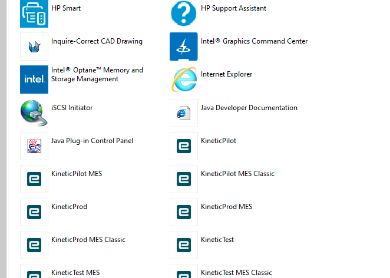
Task: Open the Internet Explorer icon
Action: tap(184, 80)
